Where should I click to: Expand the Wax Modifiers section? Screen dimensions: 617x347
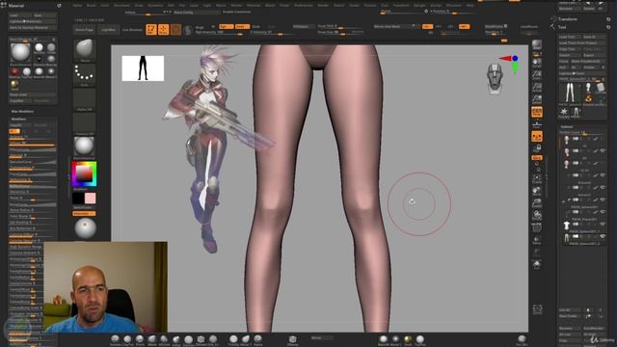click(22, 112)
